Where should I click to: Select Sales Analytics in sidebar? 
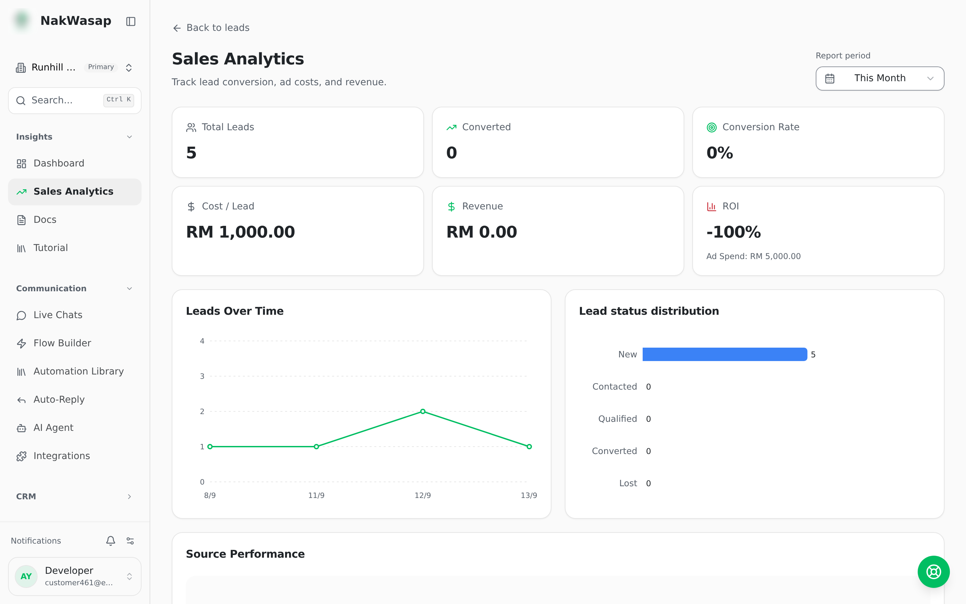click(x=75, y=192)
